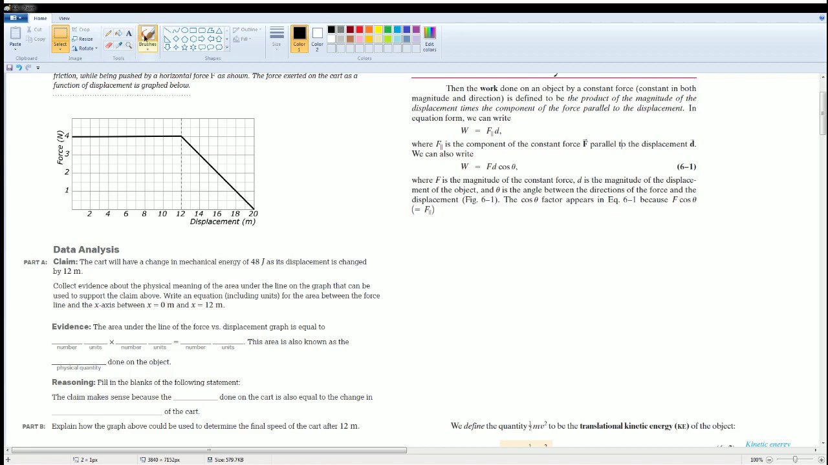This screenshot has width=828, height=465.
Task: Expand the Paste options arrow
Action: [x=15, y=48]
